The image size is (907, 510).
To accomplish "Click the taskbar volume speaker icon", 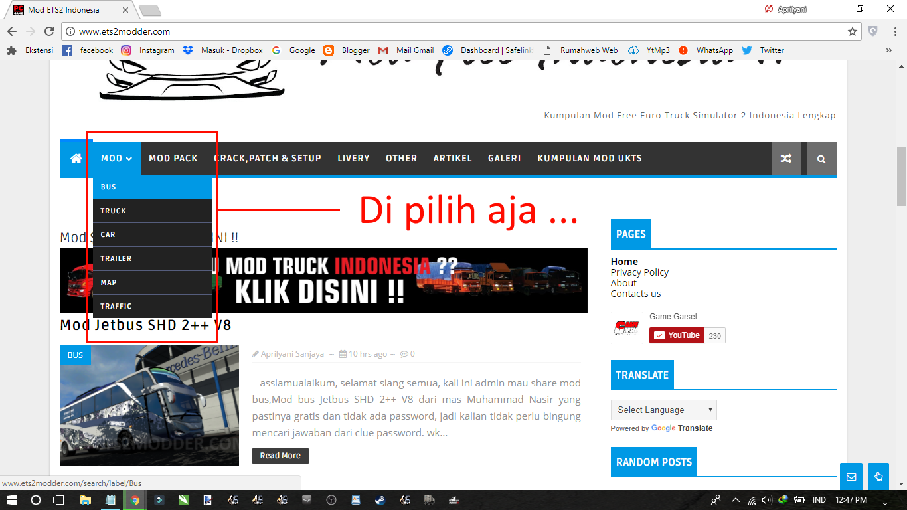I will pos(767,500).
